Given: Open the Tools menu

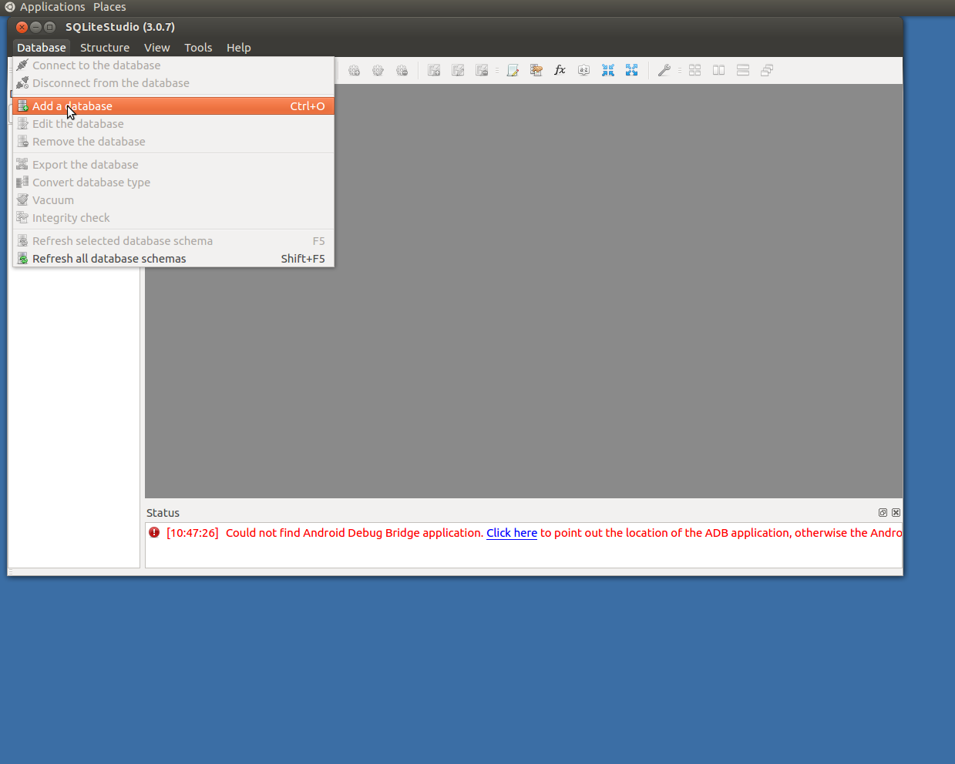Looking at the screenshot, I should pos(198,48).
